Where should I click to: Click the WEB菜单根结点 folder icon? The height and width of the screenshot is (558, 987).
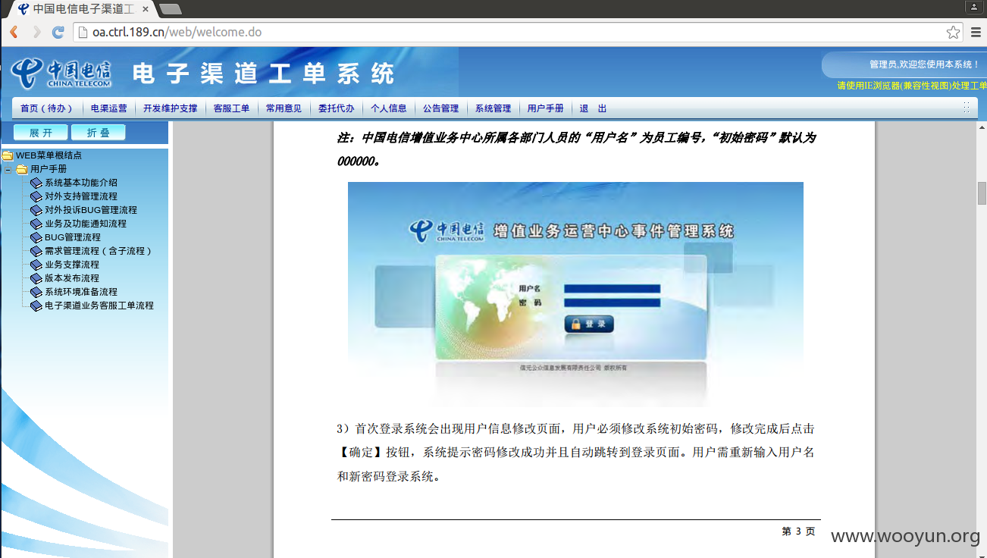coord(8,155)
